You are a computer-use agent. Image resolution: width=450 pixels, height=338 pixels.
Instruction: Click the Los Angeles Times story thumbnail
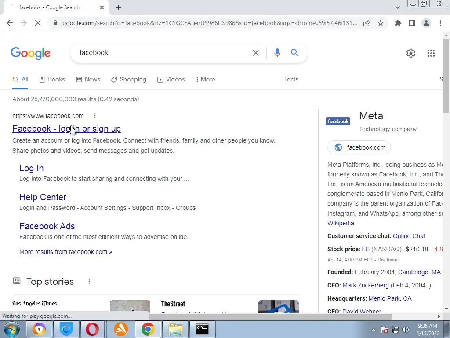[x=130, y=306]
